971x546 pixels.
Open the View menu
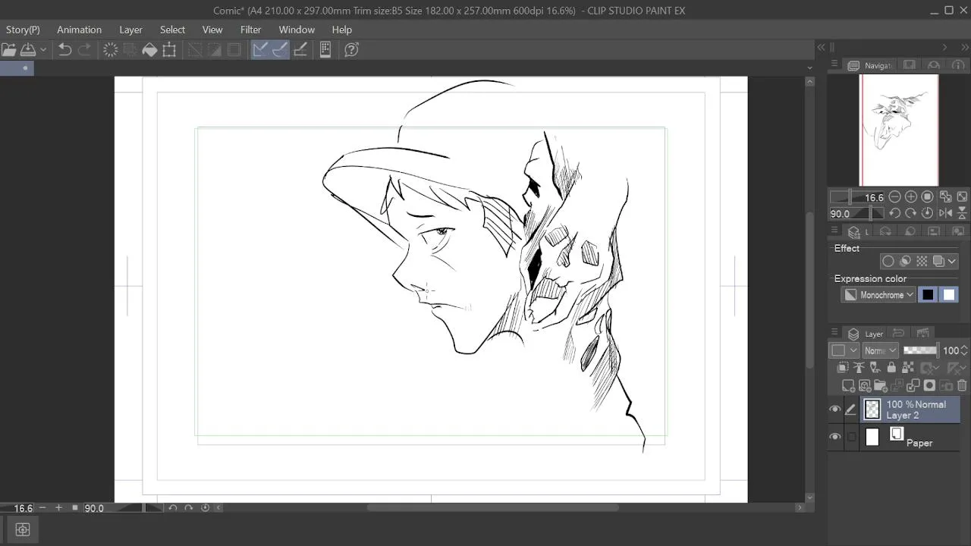212,30
